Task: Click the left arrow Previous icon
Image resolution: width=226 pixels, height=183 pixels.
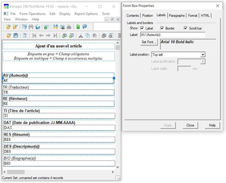Action: 41,36
